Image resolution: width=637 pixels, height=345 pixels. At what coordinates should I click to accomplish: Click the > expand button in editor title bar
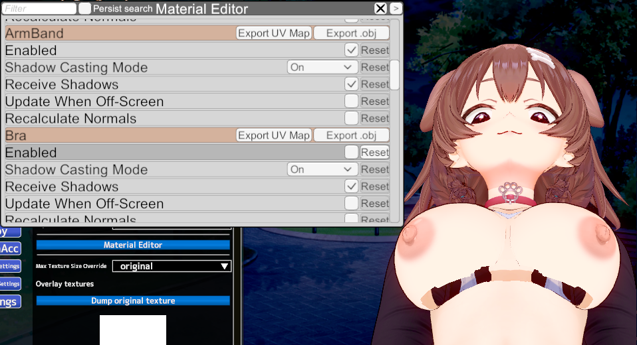(396, 9)
